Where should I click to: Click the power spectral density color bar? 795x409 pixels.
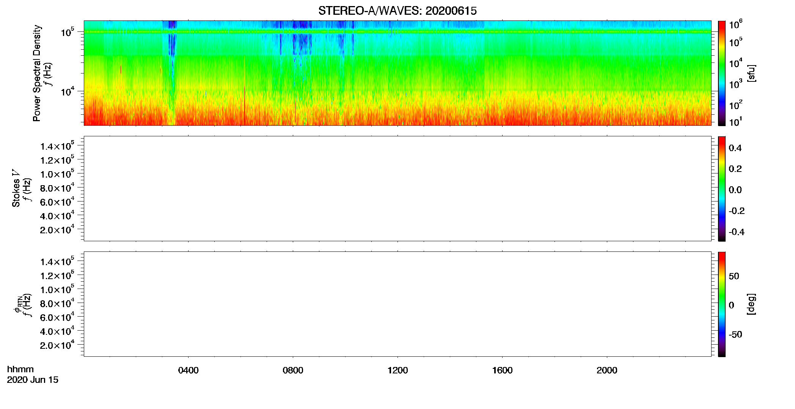pos(721,73)
